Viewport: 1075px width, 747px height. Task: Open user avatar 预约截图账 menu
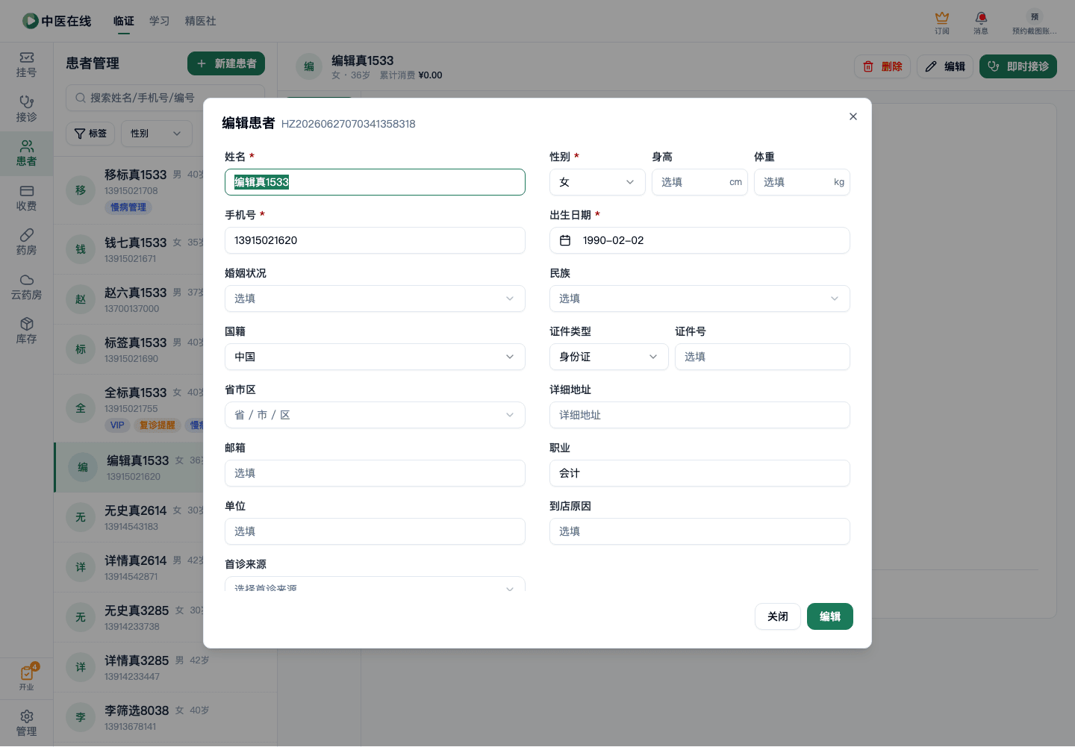1035,22
